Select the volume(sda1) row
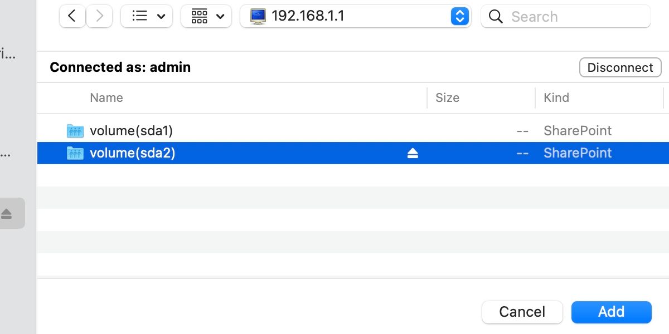This screenshot has width=669, height=334. pyautogui.click(x=223, y=130)
